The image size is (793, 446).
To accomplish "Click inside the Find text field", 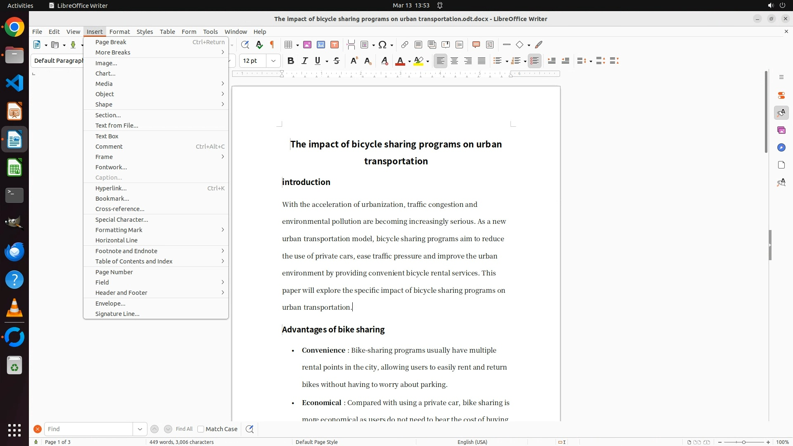I will pyautogui.click(x=88, y=429).
